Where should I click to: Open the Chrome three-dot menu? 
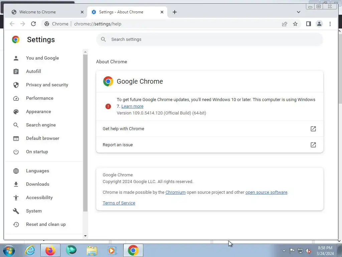click(330, 24)
